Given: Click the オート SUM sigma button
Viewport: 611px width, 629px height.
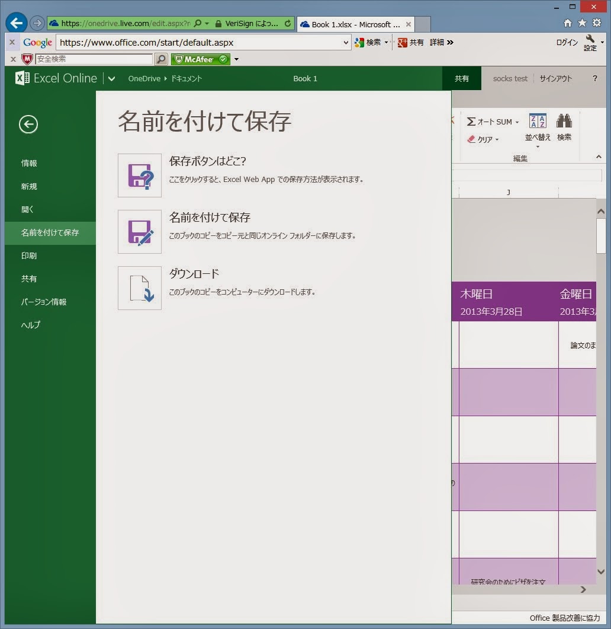Looking at the screenshot, I should coord(490,122).
